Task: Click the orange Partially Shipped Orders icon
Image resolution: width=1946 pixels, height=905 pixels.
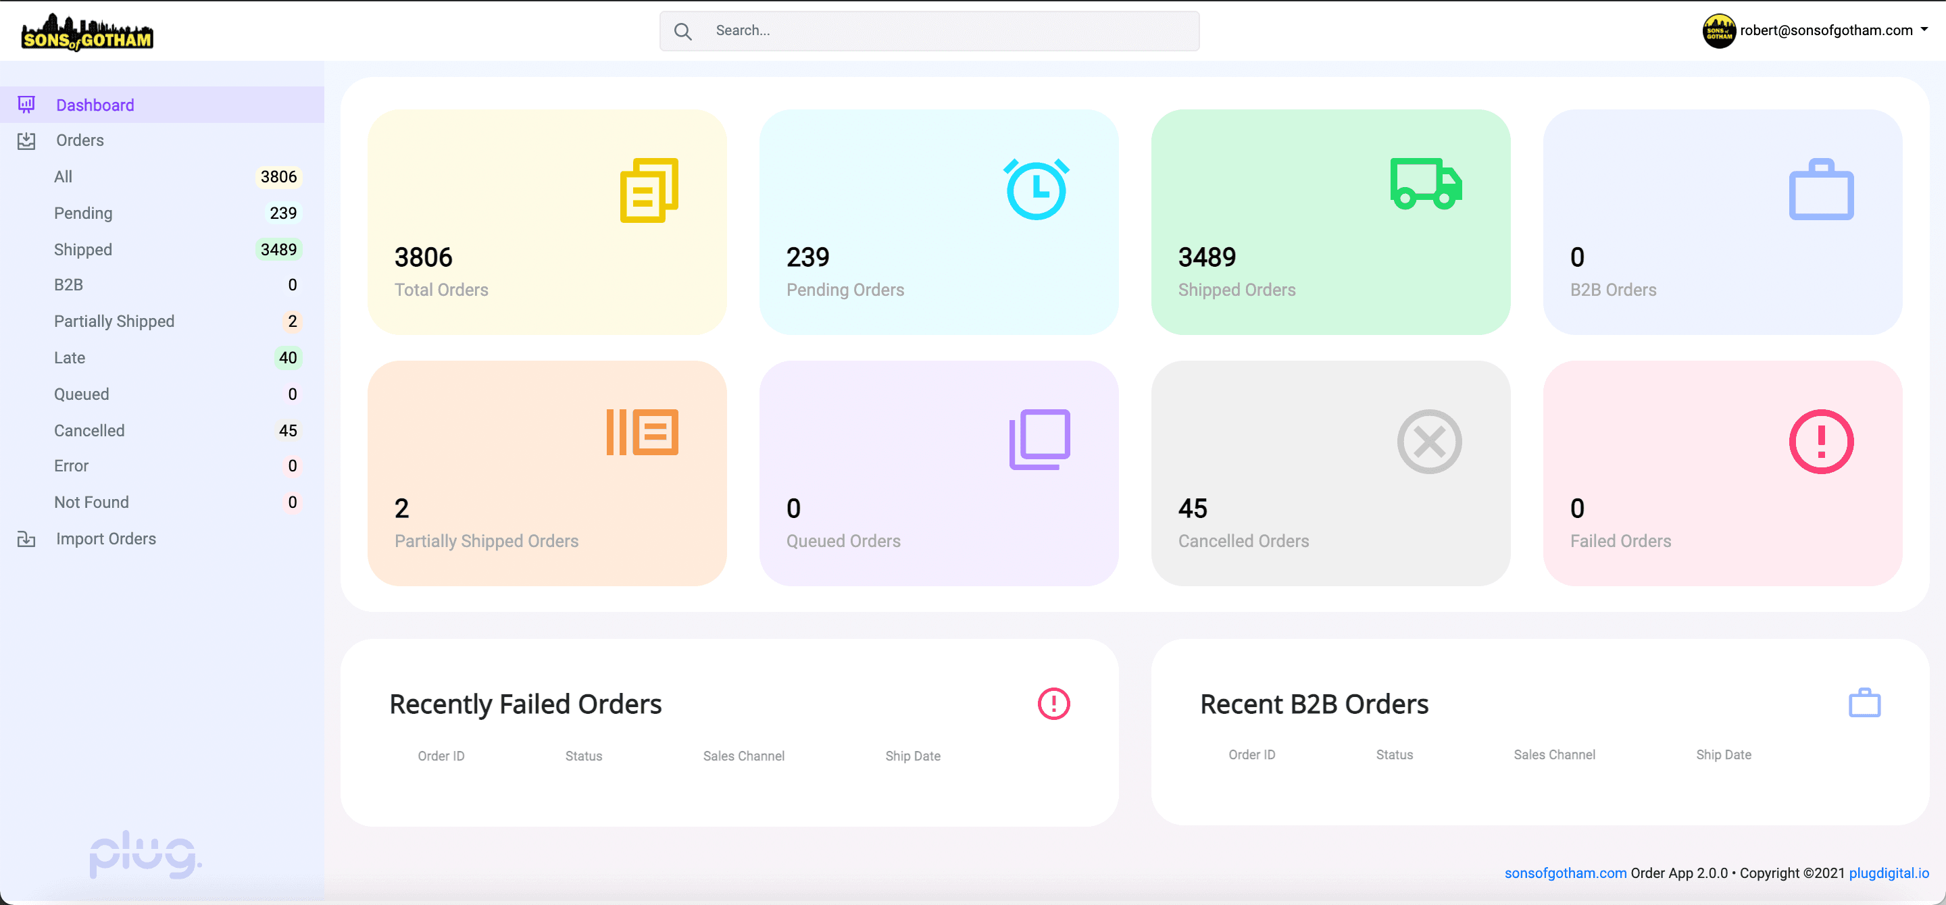Action: pyautogui.click(x=642, y=432)
